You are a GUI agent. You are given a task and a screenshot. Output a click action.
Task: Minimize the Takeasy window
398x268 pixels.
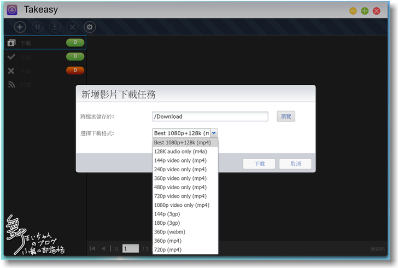click(353, 11)
